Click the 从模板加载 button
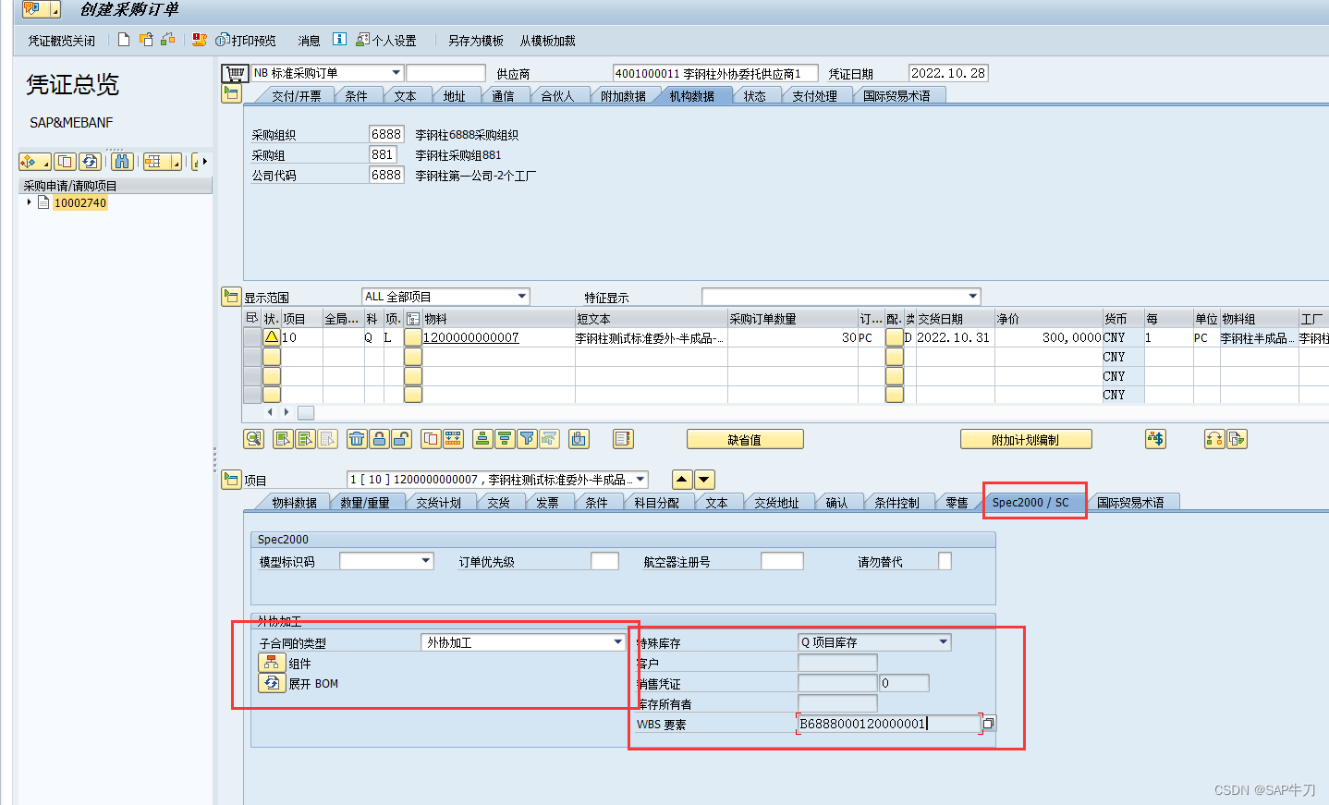The width and height of the screenshot is (1329, 805). click(x=547, y=41)
